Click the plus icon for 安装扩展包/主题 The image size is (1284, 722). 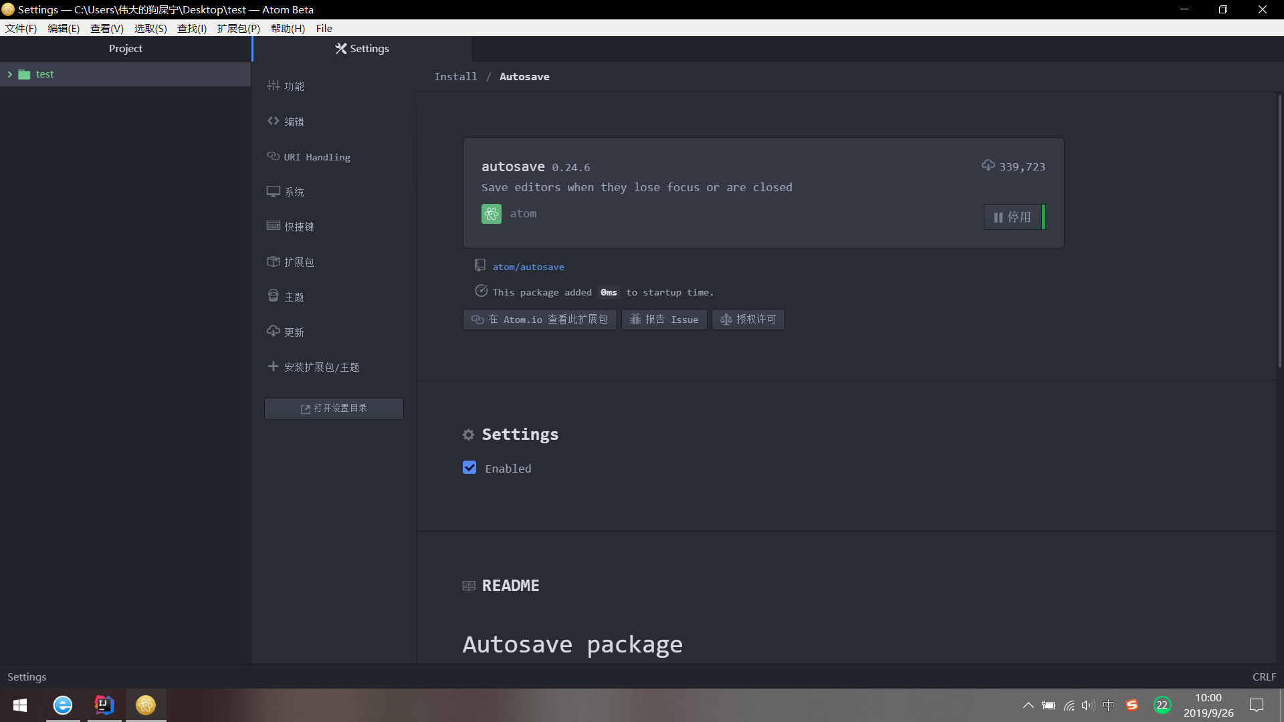[273, 366]
